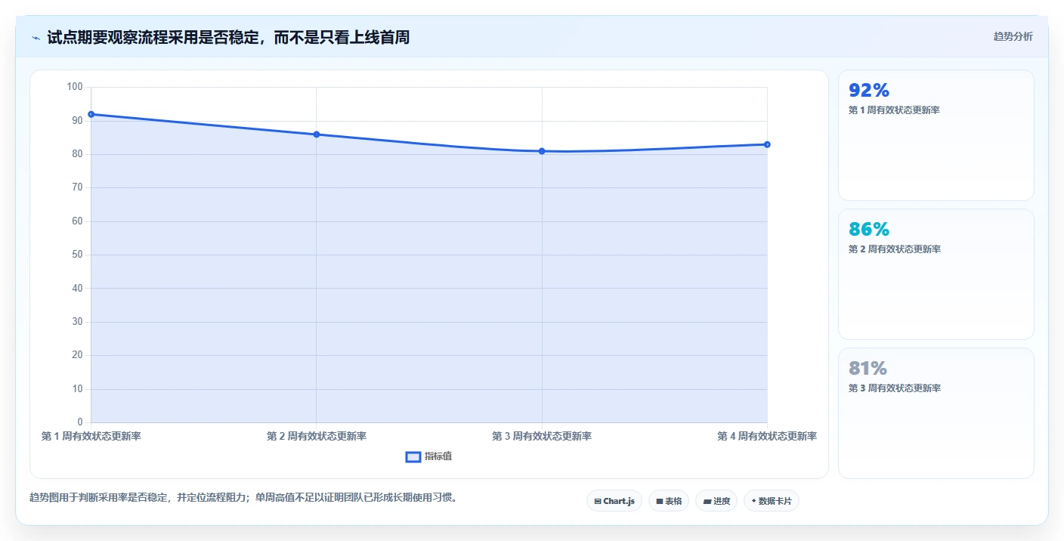The height and width of the screenshot is (541, 1064).
Task: Click the 第 3 周有效状态更新率 card label
Action: click(x=895, y=388)
